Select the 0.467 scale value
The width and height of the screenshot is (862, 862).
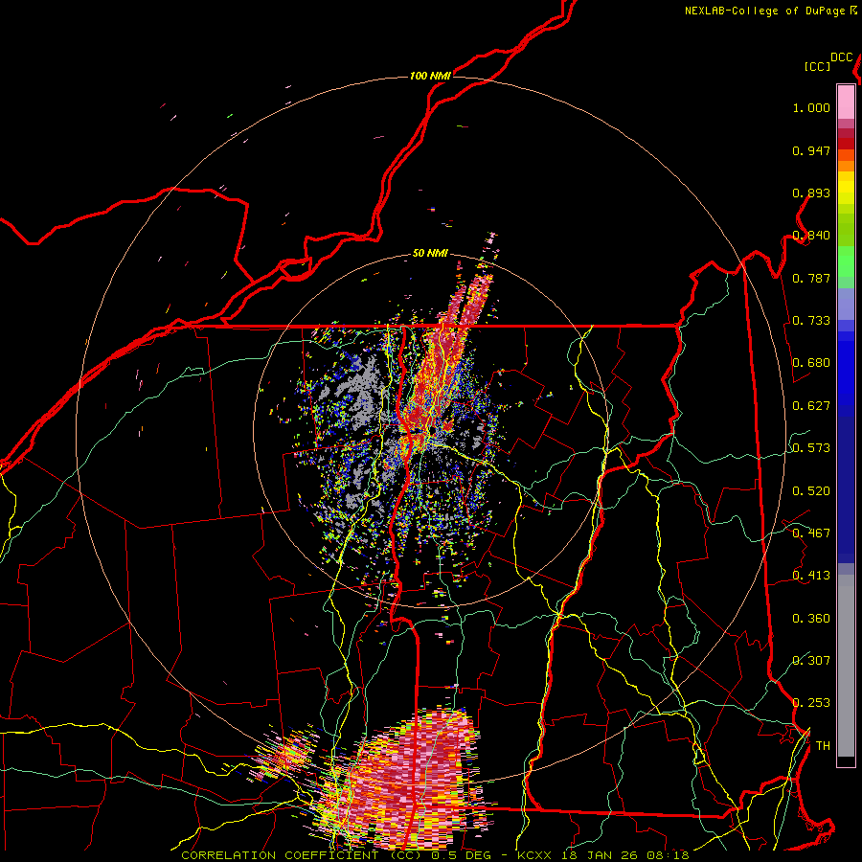tap(811, 533)
